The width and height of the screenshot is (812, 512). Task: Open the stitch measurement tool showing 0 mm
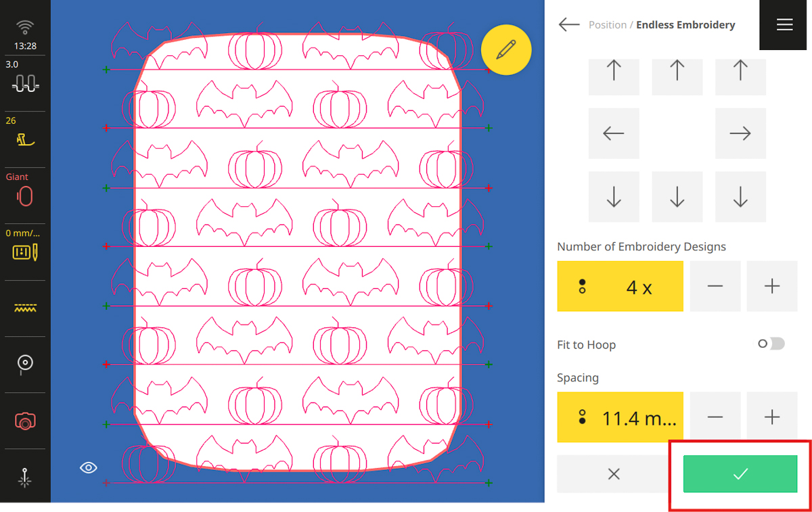coord(24,247)
